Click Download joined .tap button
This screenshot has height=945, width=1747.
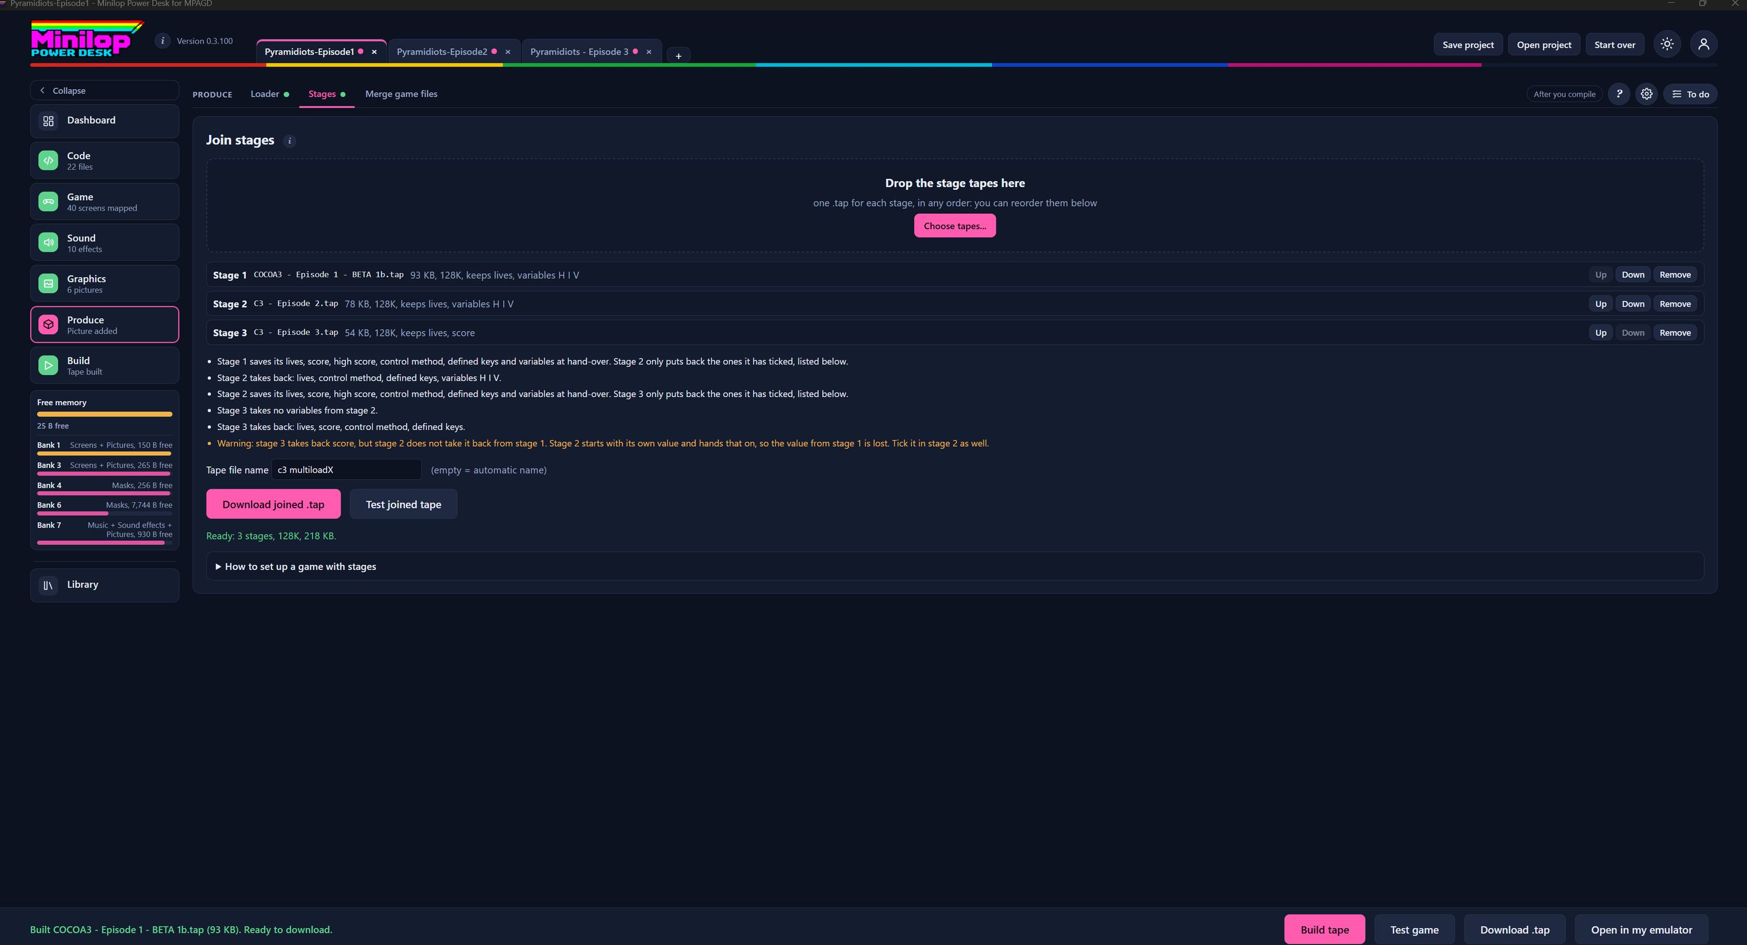273,504
